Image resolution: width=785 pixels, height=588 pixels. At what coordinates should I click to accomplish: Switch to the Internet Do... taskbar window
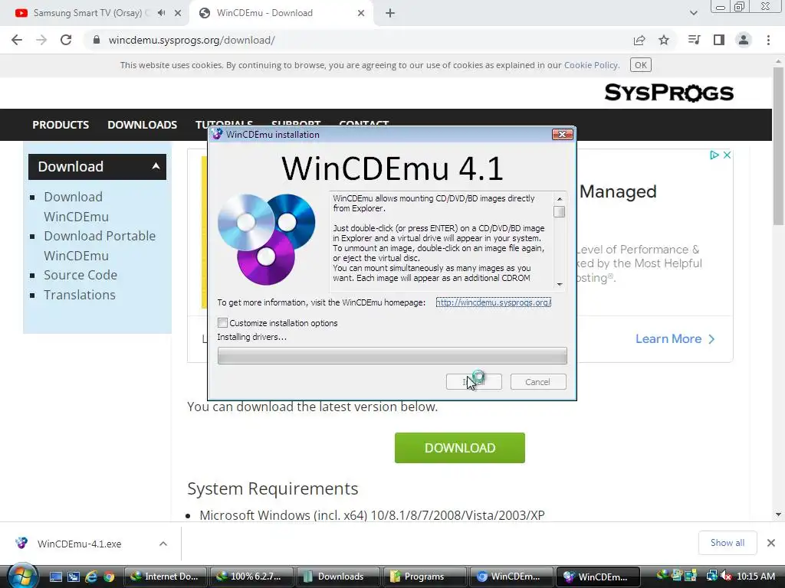click(165, 577)
